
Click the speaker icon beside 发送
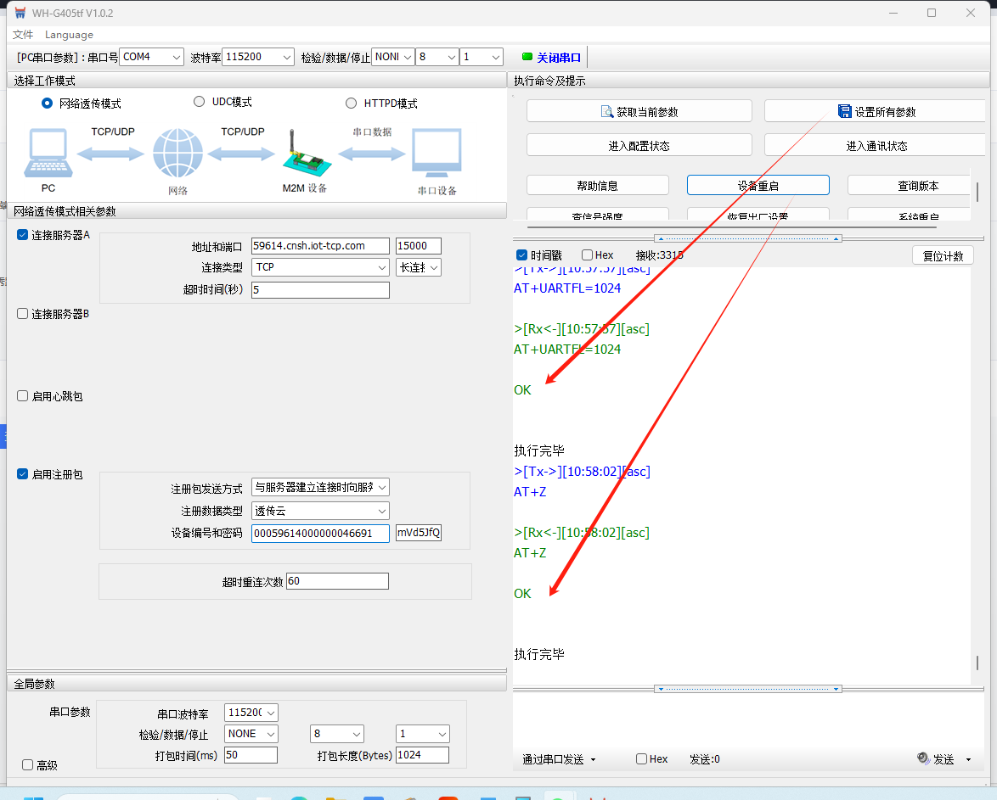pos(923,758)
